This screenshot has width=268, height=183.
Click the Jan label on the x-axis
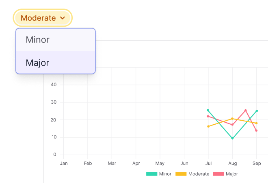coord(64,164)
